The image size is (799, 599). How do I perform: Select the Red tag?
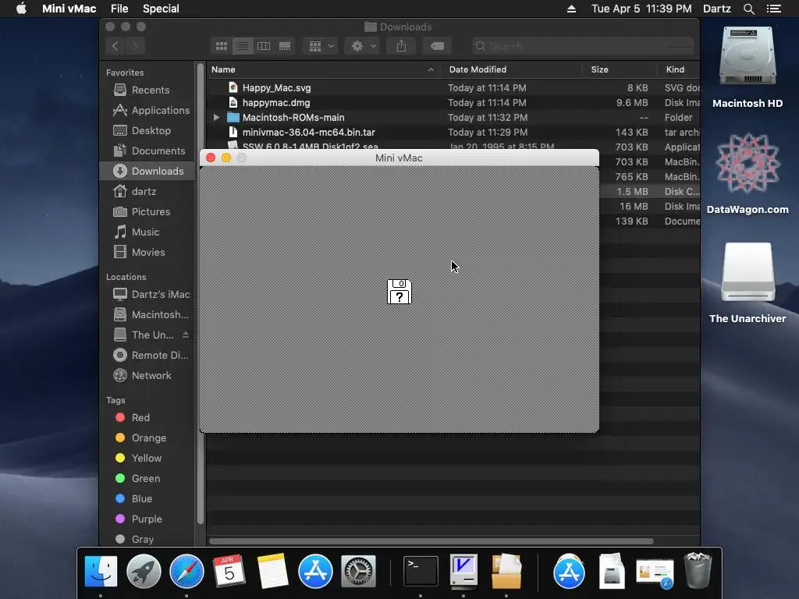click(147, 418)
